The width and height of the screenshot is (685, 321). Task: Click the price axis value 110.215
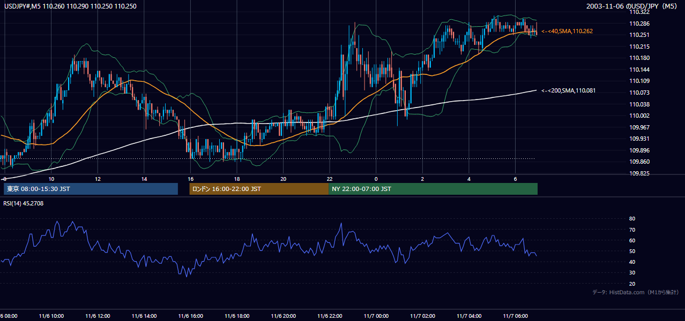[640, 47]
